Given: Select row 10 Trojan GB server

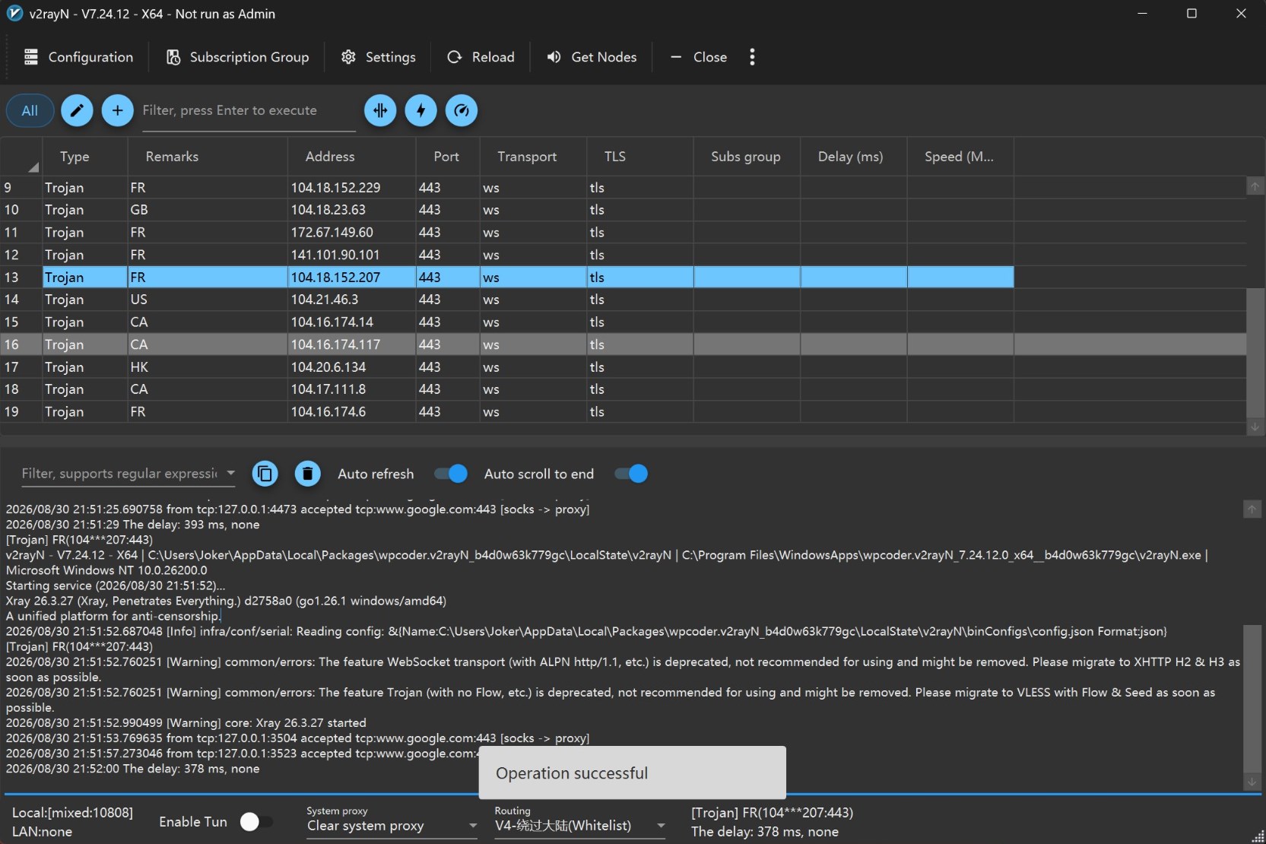Looking at the screenshot, I should pyautogui.click(x=623, y=210).
